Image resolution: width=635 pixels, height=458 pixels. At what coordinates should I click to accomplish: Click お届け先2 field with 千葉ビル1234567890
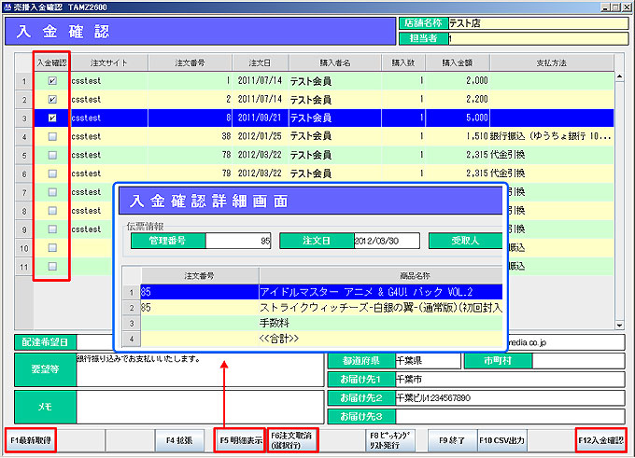pyautogui.click(x=510, y=398)
